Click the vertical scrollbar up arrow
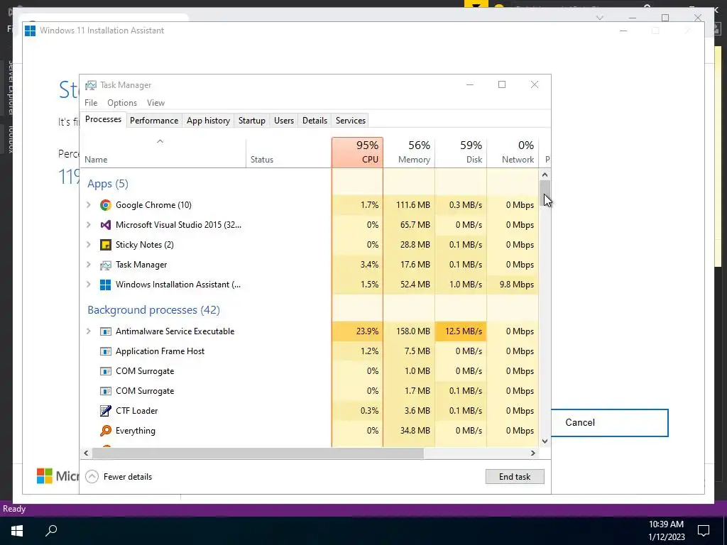This screenshot has width=727, height=545. (x=545, y=175)
